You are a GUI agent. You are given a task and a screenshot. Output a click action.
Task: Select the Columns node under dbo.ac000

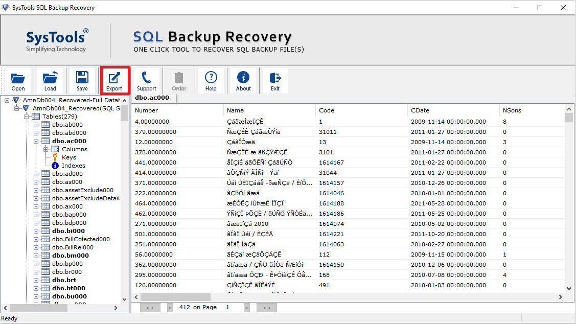pyautogui.click(x=74, y=149)
